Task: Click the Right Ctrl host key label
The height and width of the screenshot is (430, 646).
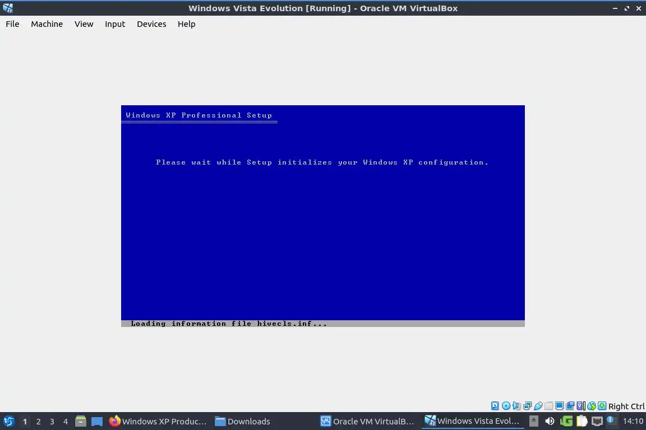Action: click(626, 406)
